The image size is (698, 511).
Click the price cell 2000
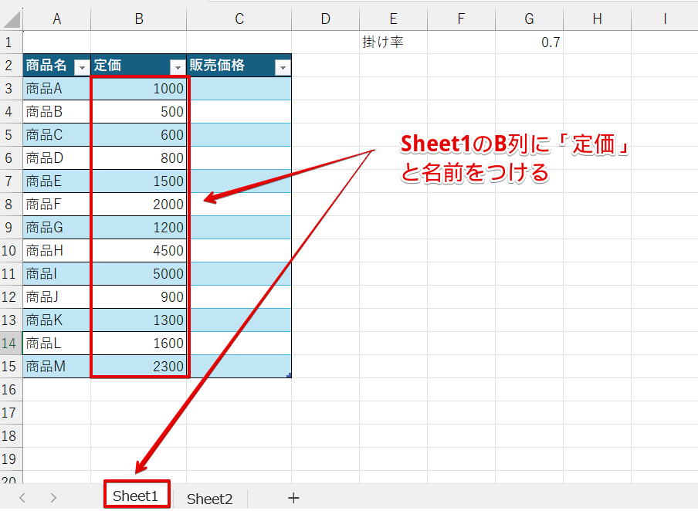(138, 205)
